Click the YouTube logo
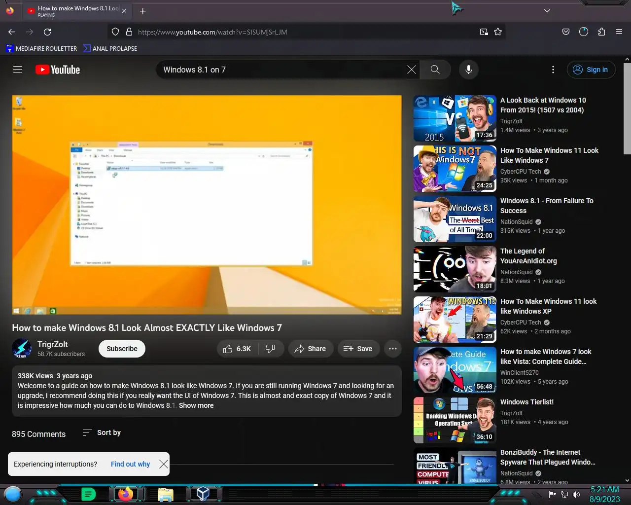 (58, 70)
